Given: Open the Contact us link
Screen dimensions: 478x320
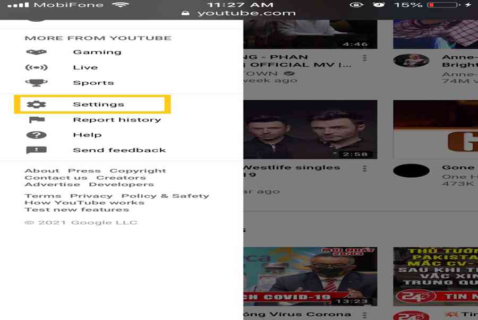Looking at the screenshot, I should coord(56,177).
